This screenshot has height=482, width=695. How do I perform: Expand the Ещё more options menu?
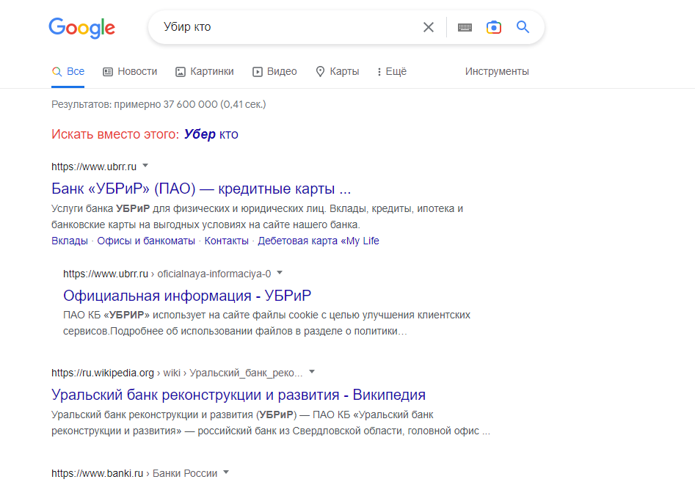[391, 71]
